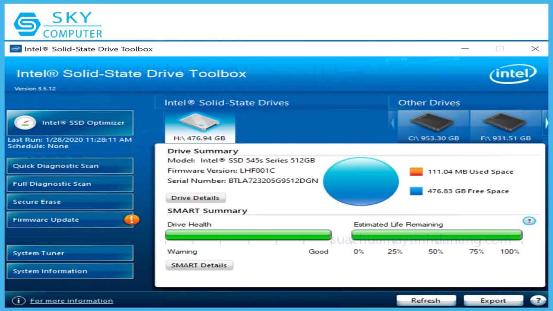Click the 476.83 GB Free Space label
Image resolution: width=553 pixels, height=311 pixels.
[x=468, y=191]
